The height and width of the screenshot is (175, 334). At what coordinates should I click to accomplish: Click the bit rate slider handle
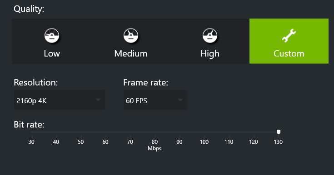point(279,132)
